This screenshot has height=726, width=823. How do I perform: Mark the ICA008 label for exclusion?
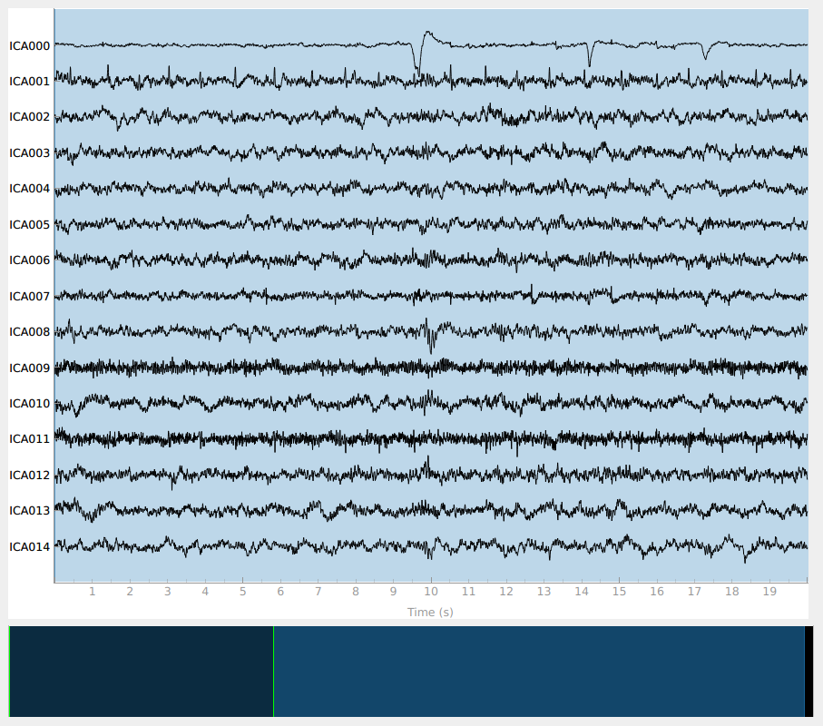(29, 332)
